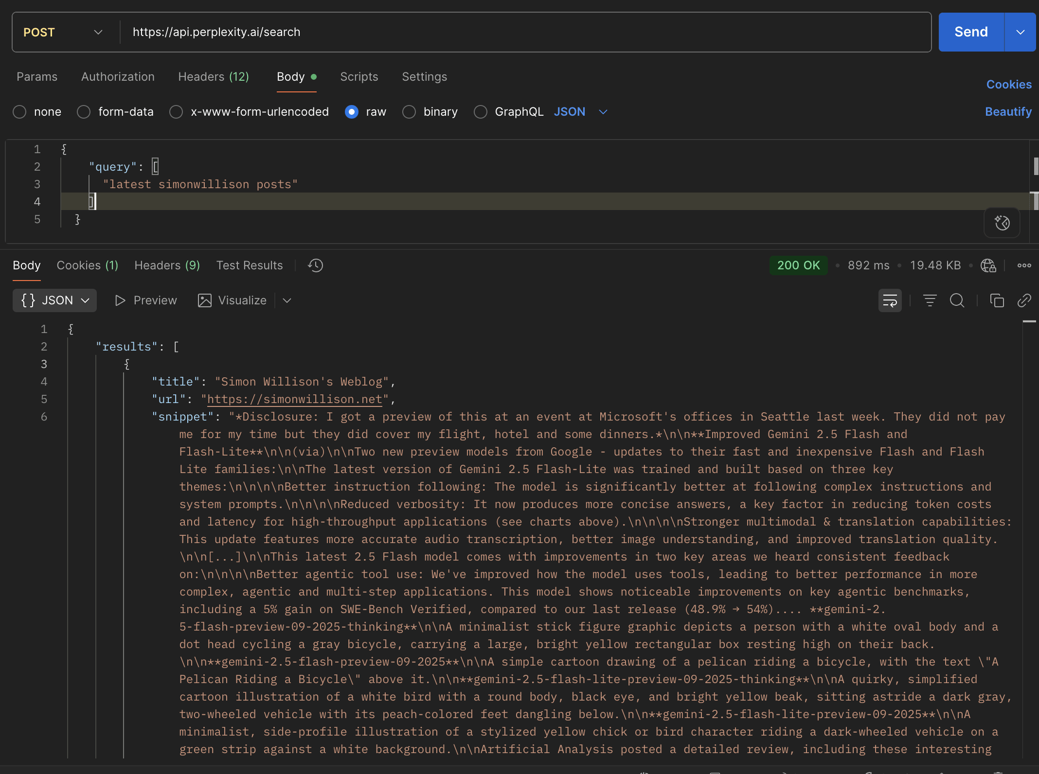The image size is (1039, 774).
Task: Select the raw body type
Action: (x=365, y=112)
